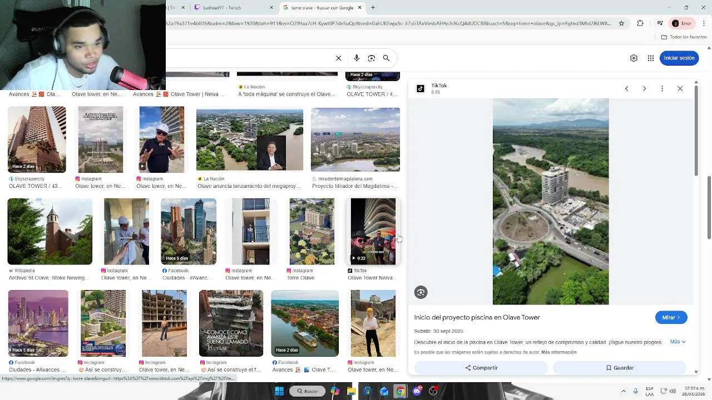Click the Guardar button
The image size is (712, 400).
pyautogui.click(x=620, y=368)
